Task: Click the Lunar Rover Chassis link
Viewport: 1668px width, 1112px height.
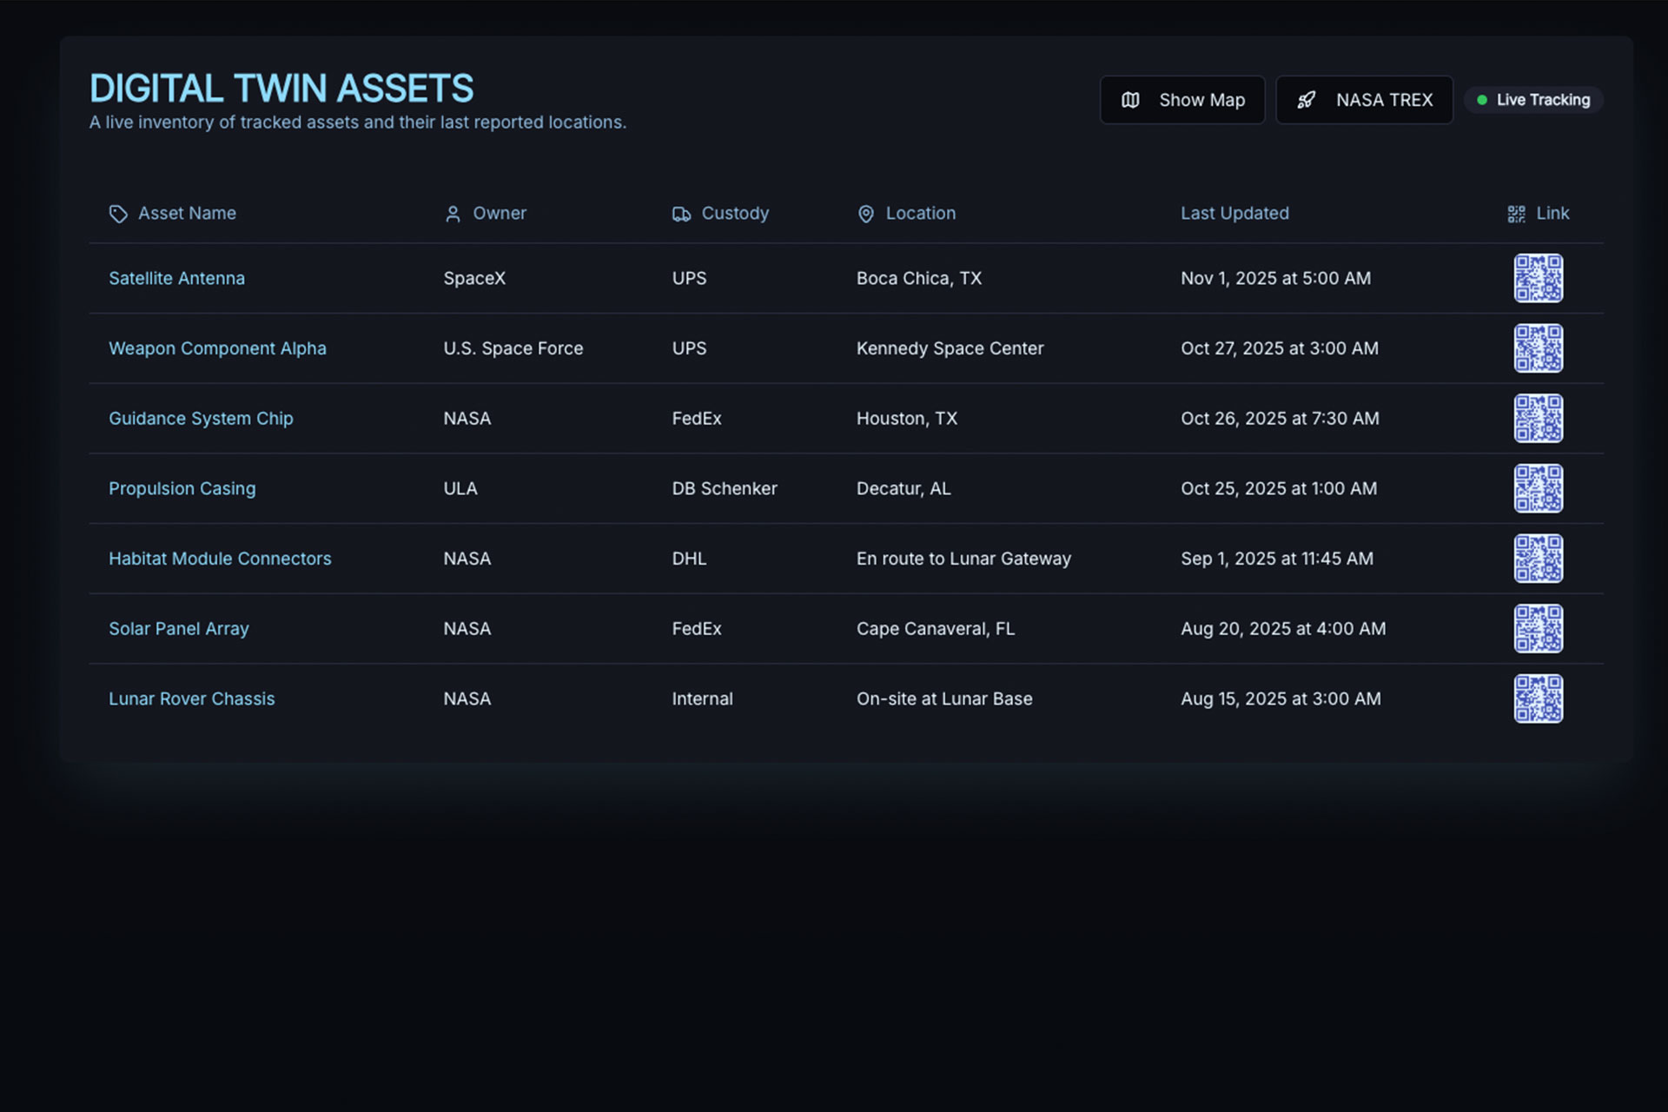Action: [x=191, y=698]
